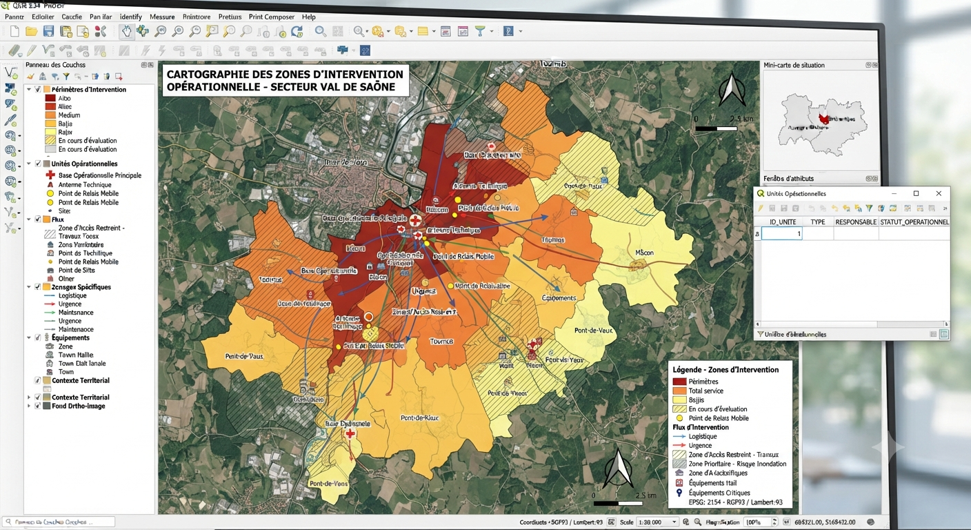Click the green-arrows Pan to Selection tool
The height and width of the screenshot is (530, 971).
(143, 31)
